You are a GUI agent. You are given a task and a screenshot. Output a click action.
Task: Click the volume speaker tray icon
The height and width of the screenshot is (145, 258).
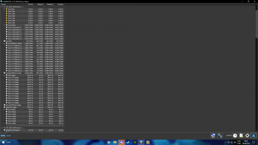(235, 142)
